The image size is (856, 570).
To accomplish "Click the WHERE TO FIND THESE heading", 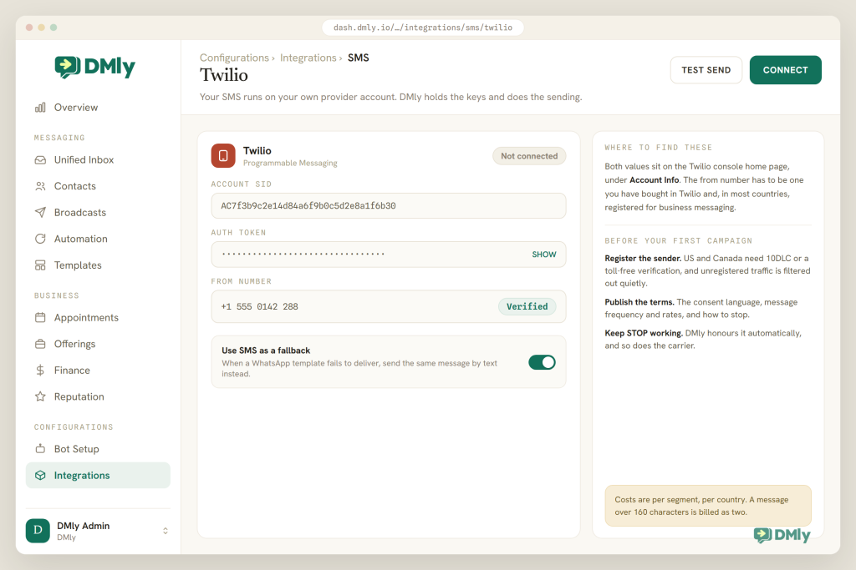I will (x=659, y=148).
